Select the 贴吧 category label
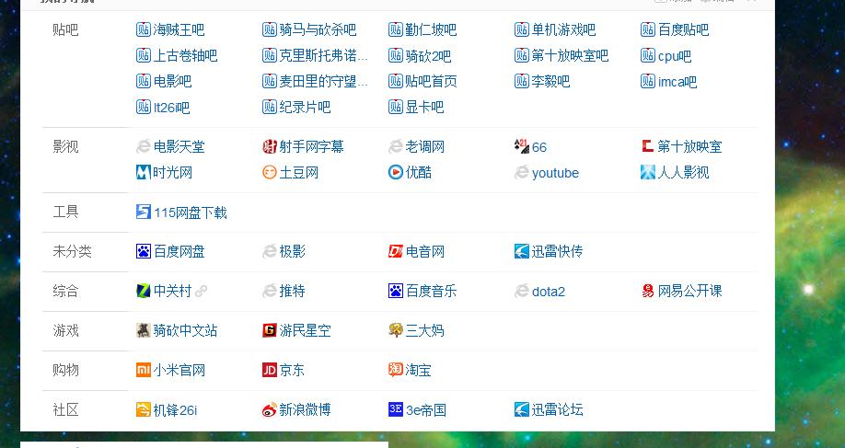The image size is (845, 448). coord(65,29)
